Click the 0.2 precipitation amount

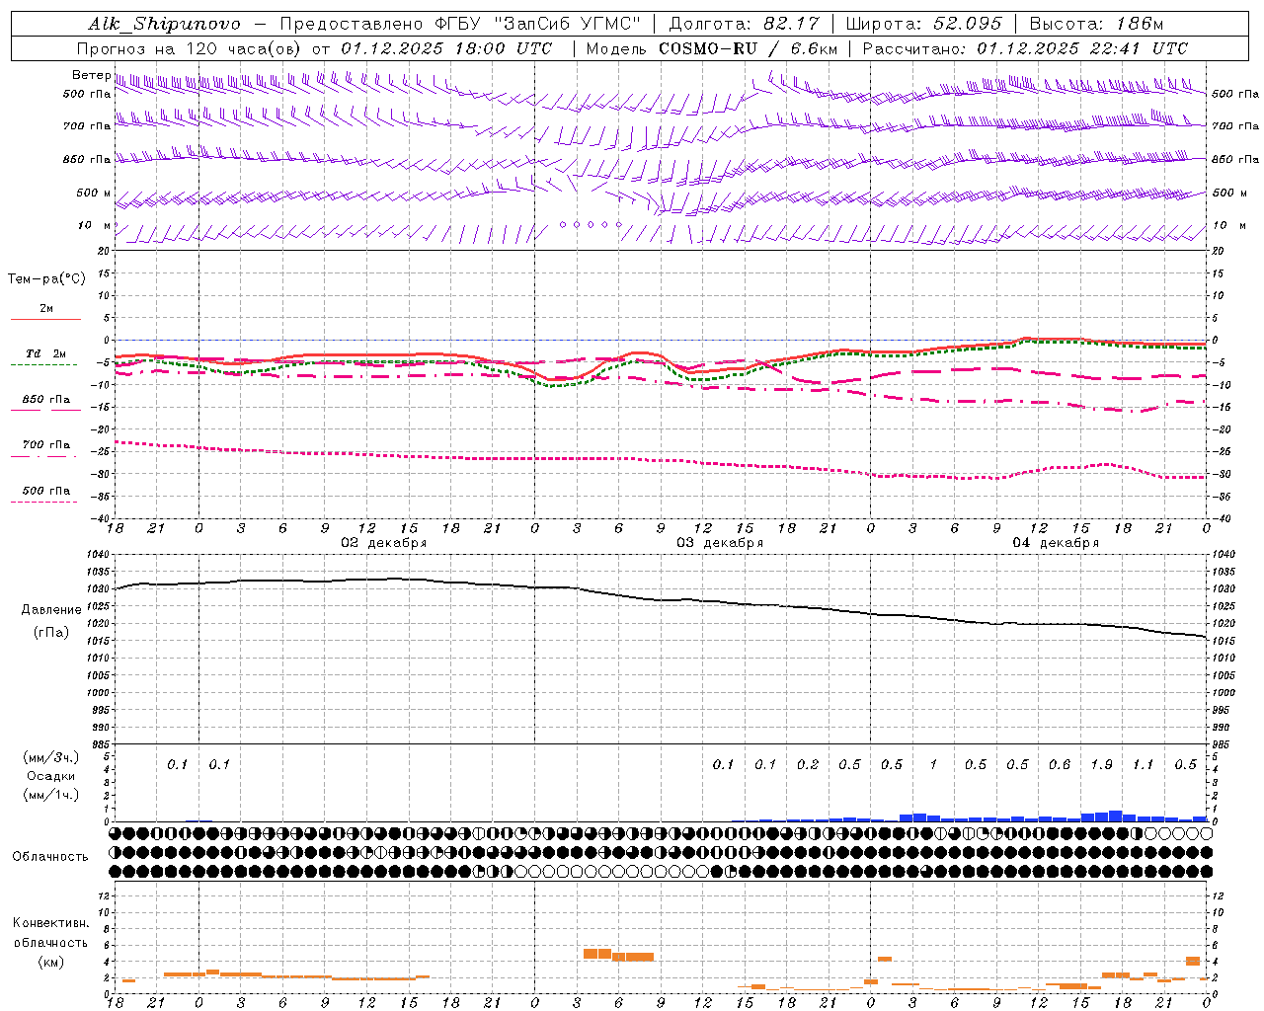pyautogui.click(x=807, y=764)
